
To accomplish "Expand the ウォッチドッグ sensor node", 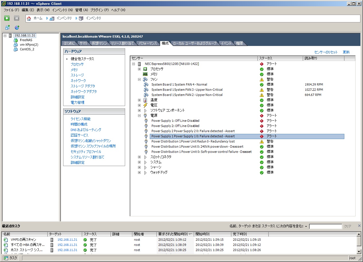I will coord(139,172).
